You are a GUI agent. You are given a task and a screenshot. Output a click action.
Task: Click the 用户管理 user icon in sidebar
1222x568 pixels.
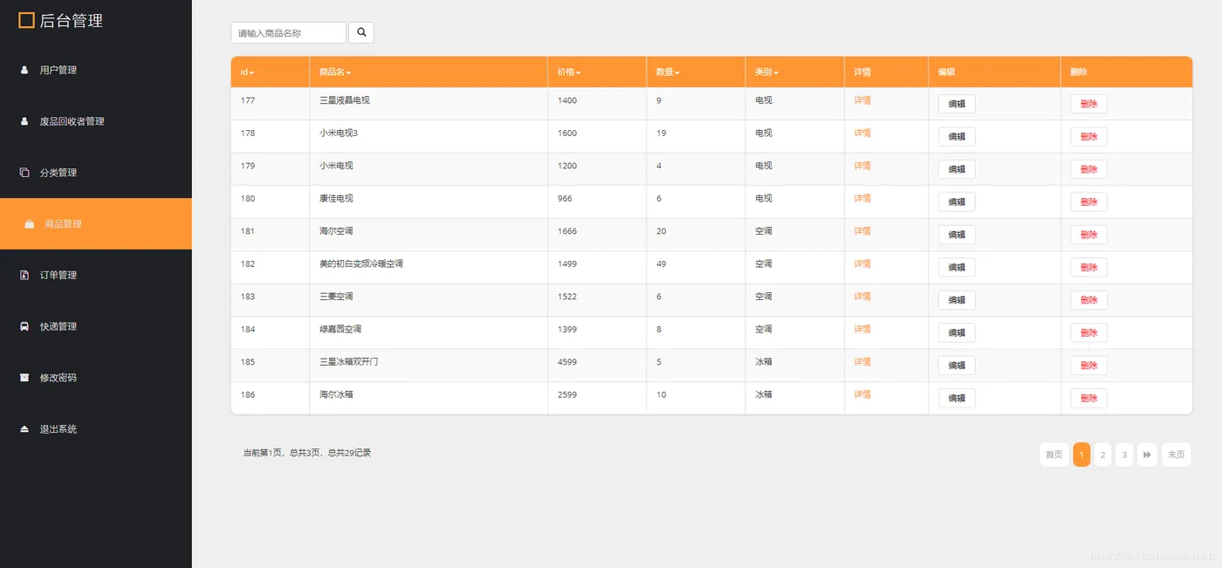pyautogui.click(x=24, y=70)
